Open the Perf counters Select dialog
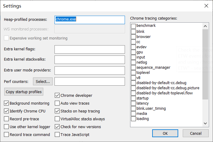 click(43, 81)
